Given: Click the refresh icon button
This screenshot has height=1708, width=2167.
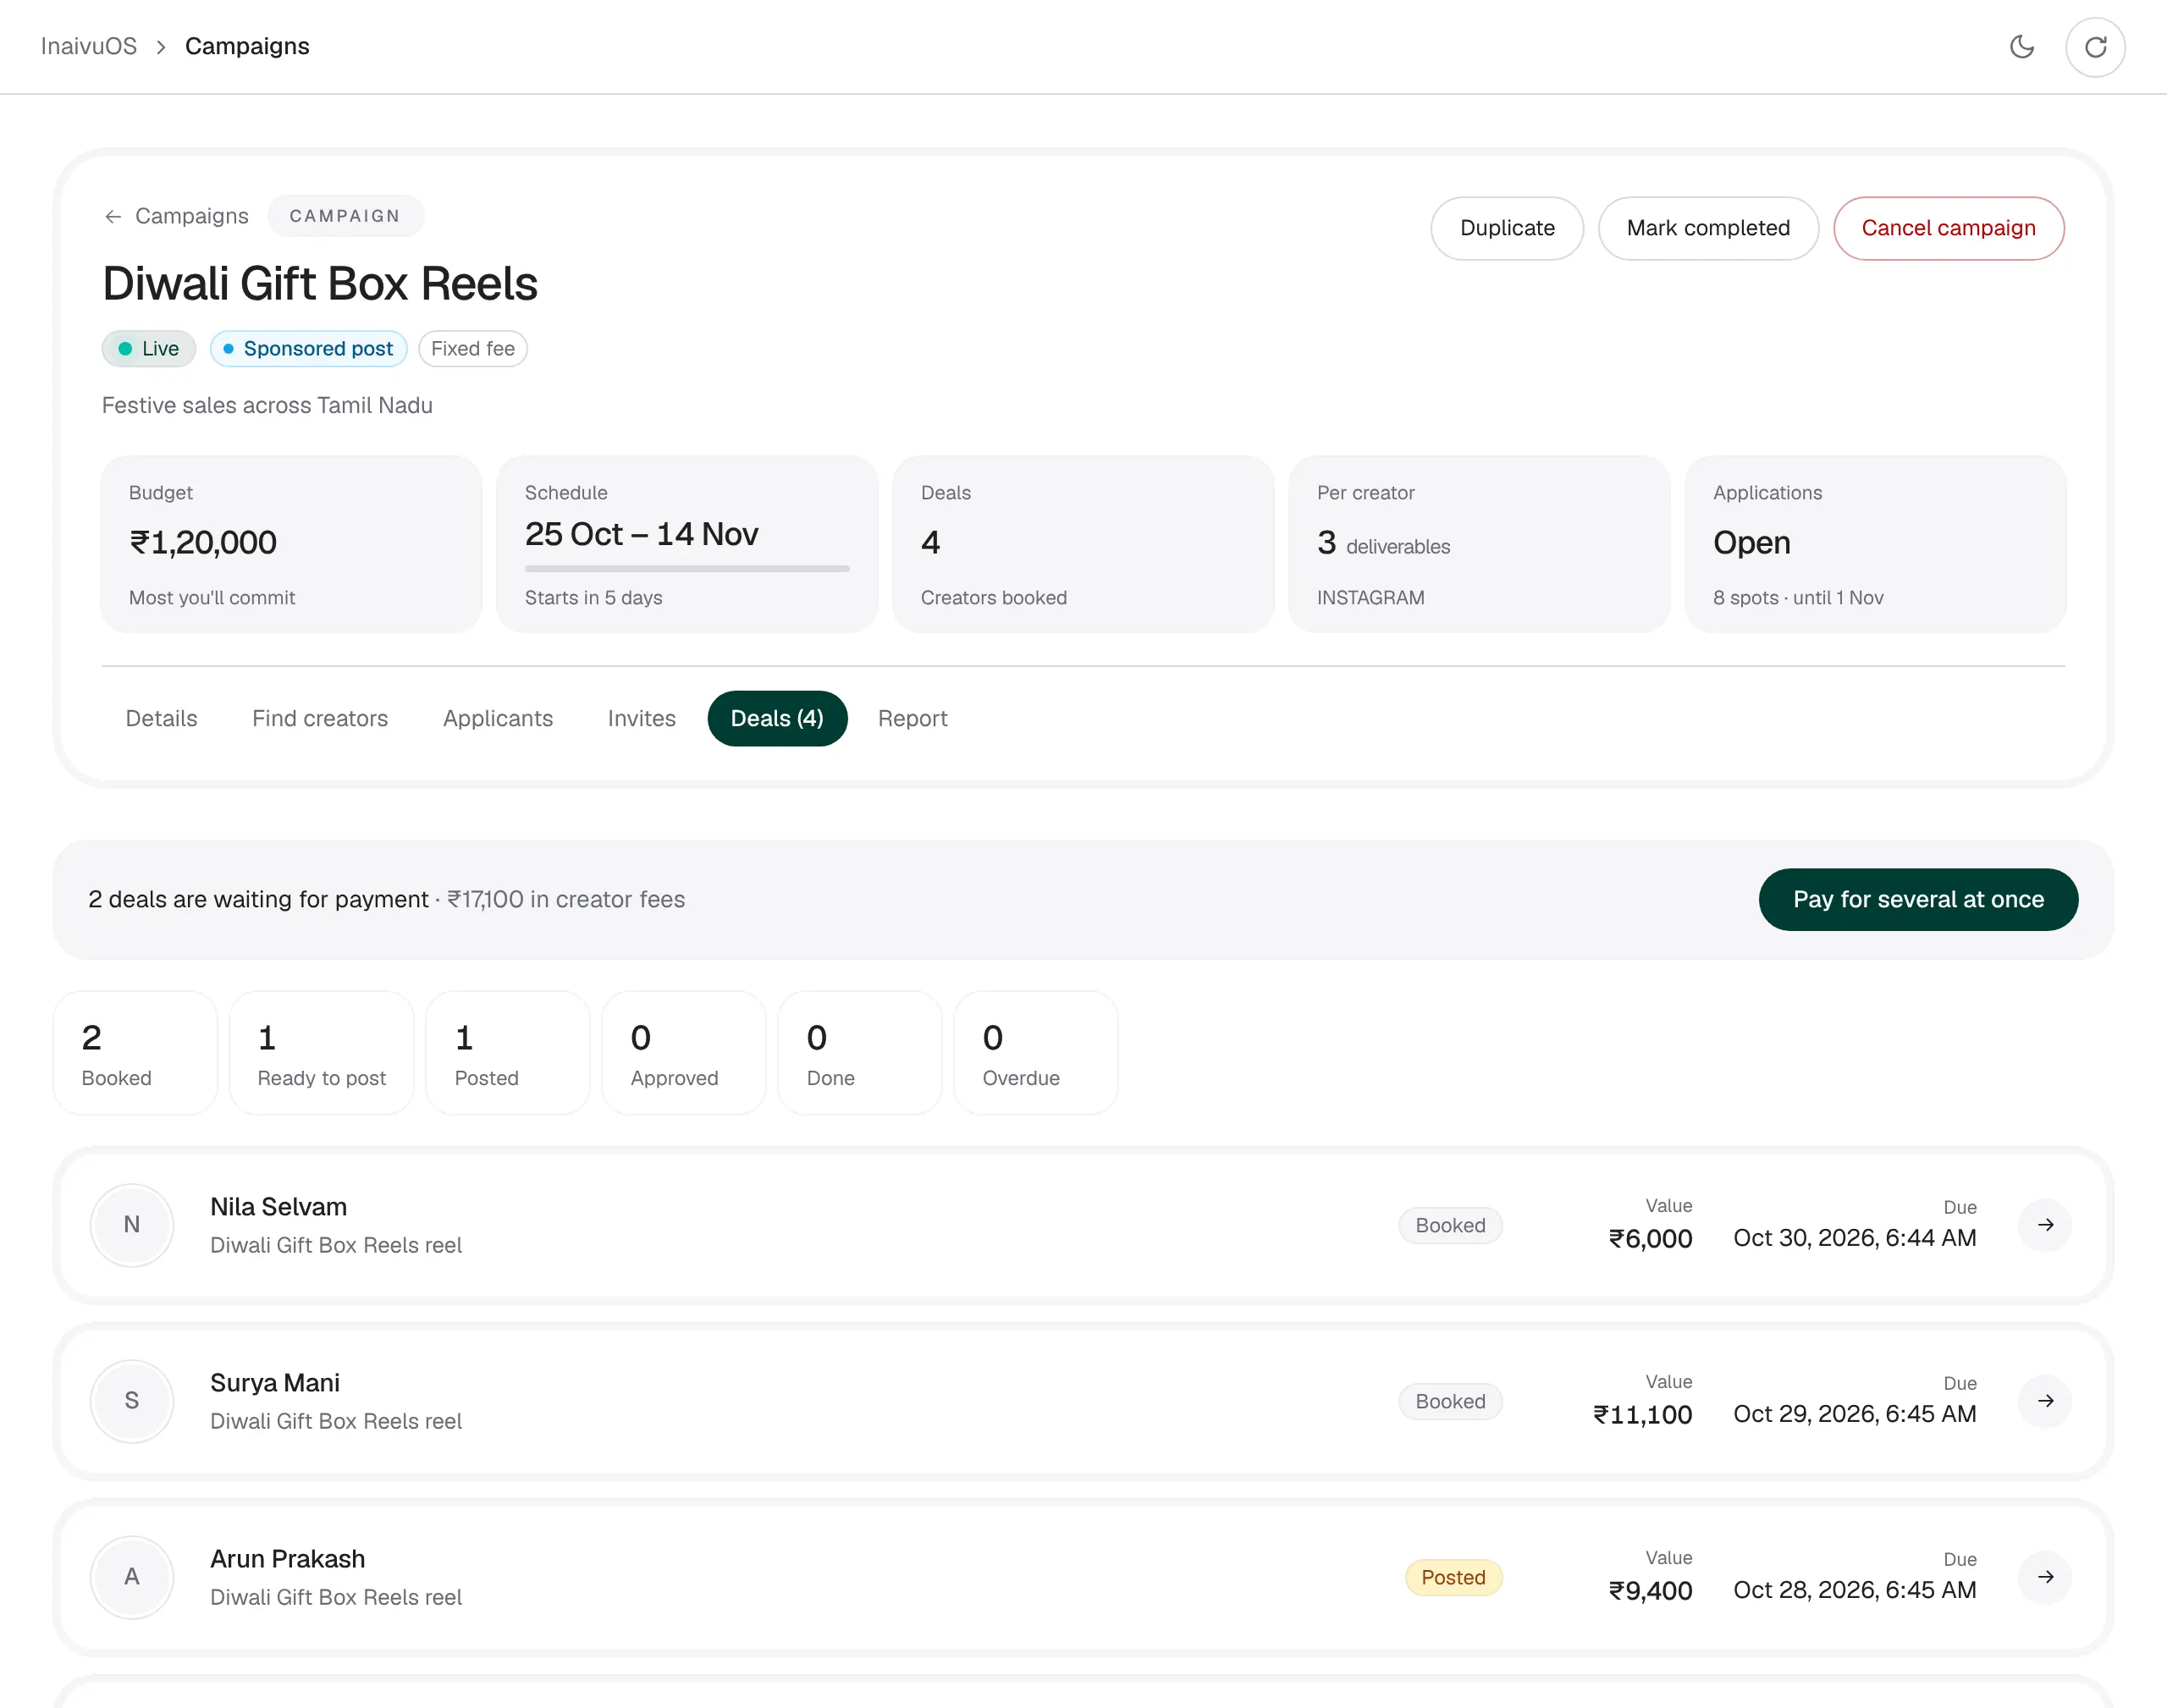Looking at the screenshot, I should pyautogui.click(x=2095, y=47).
